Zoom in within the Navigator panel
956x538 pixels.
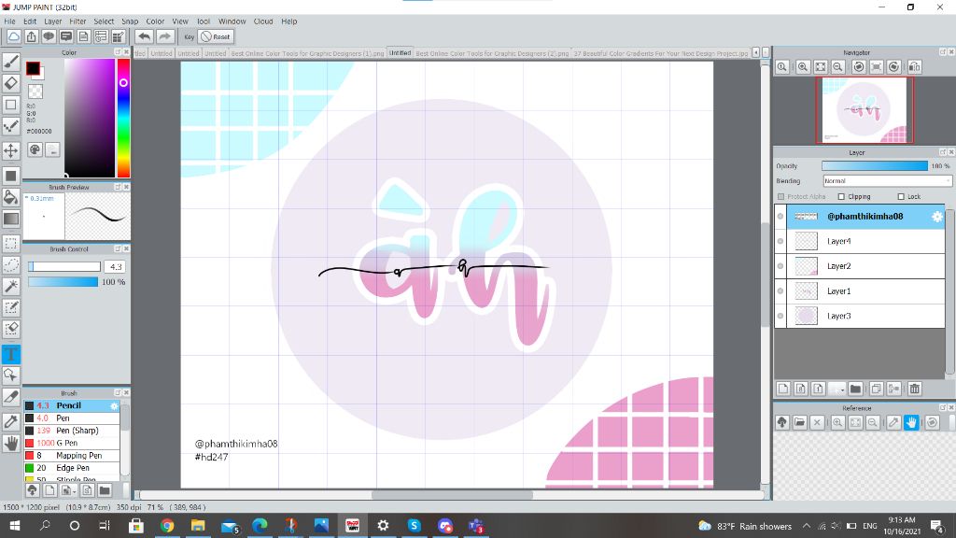click(x=803, y=67)
